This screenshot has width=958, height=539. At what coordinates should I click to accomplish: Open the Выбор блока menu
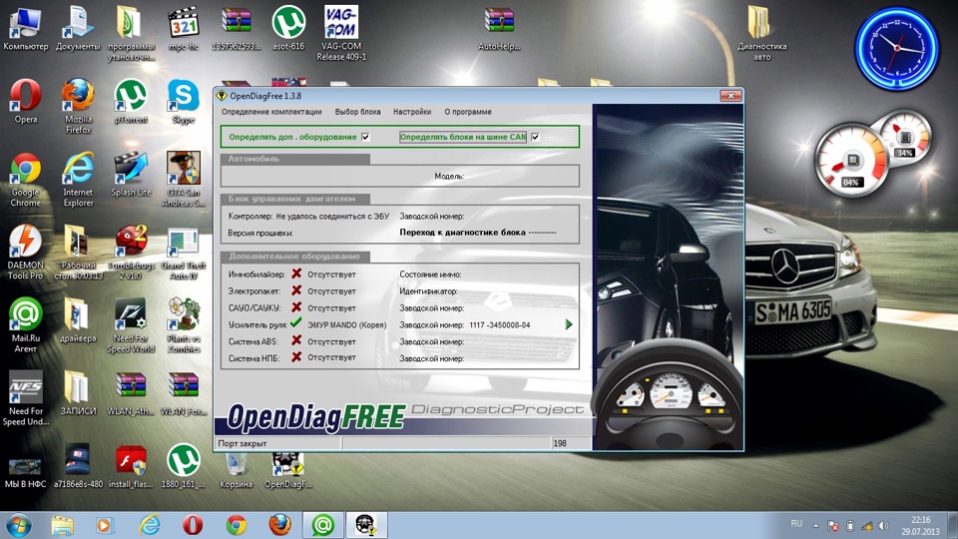357,112
